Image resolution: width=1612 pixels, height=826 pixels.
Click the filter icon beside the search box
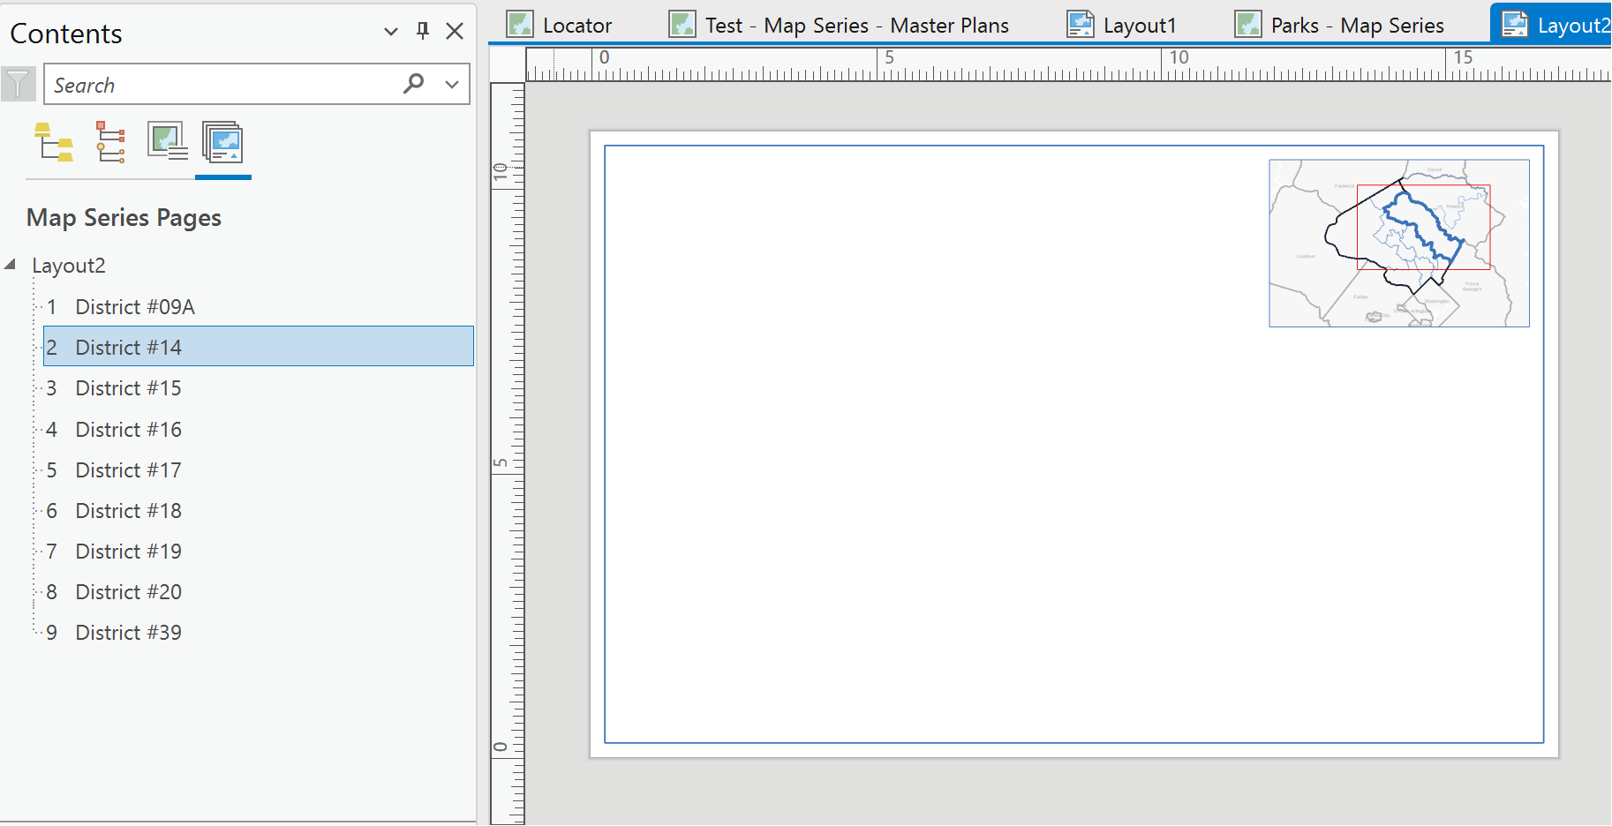18,84
